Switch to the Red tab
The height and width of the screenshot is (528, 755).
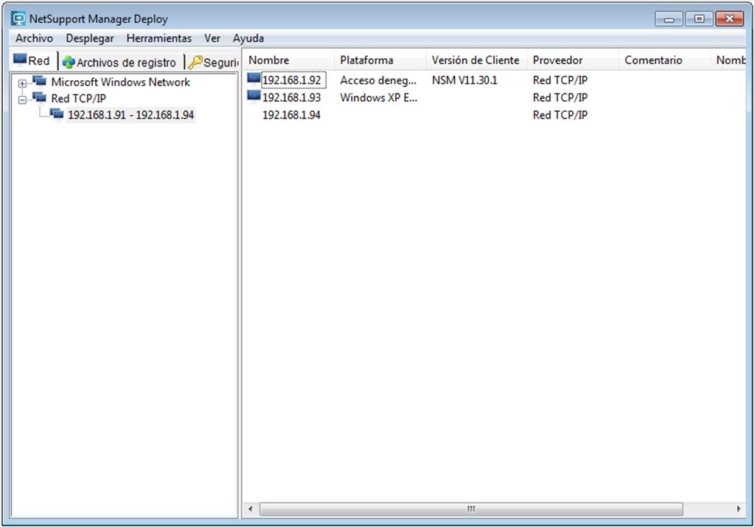(34, 60)
